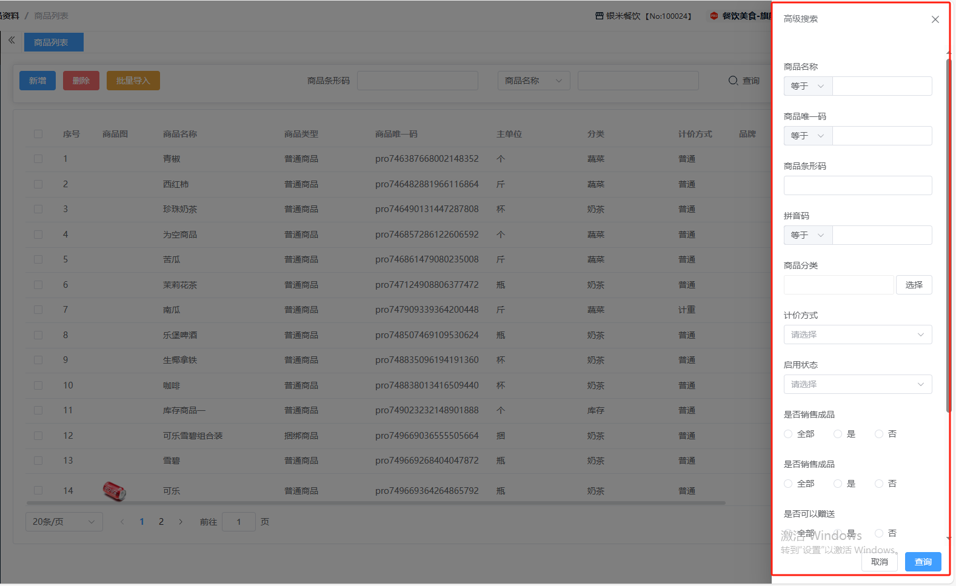Viewport: 956px width, 586px height.
Task: Toggle the select-all checkbox in table header
Action: (38, 134)
